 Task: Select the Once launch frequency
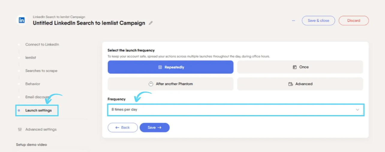[x=300, y=67]
